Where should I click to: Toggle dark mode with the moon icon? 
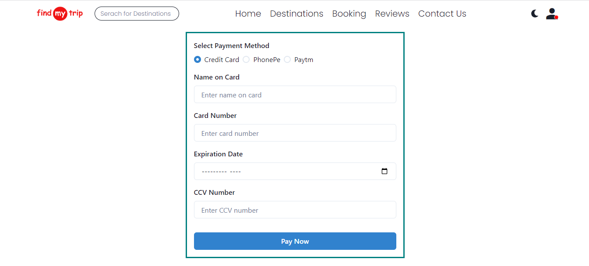pos(534,14)
